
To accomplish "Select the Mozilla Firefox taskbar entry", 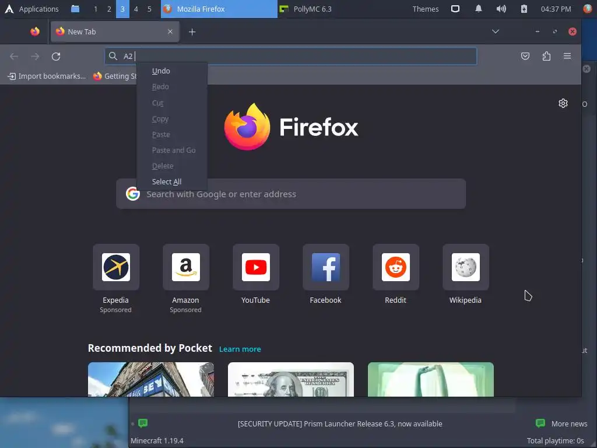I will click(219, 9).
